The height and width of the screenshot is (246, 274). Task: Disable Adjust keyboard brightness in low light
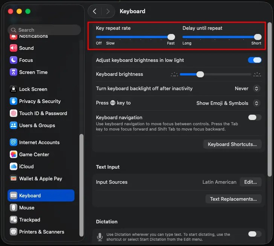[254, 60]
